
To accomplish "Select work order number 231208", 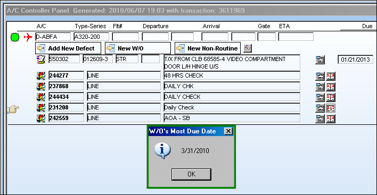I will [x=67, y=107].
